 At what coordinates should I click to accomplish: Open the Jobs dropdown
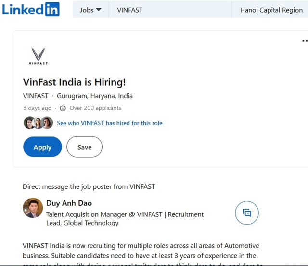coord(90,10)
